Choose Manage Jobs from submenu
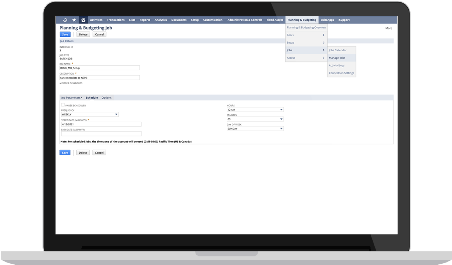452x265 pixels. click(342, 58)
